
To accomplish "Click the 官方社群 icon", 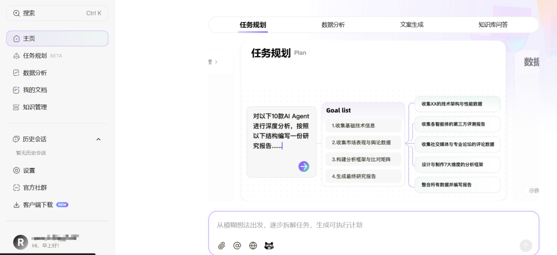I will tap(17, 188).
